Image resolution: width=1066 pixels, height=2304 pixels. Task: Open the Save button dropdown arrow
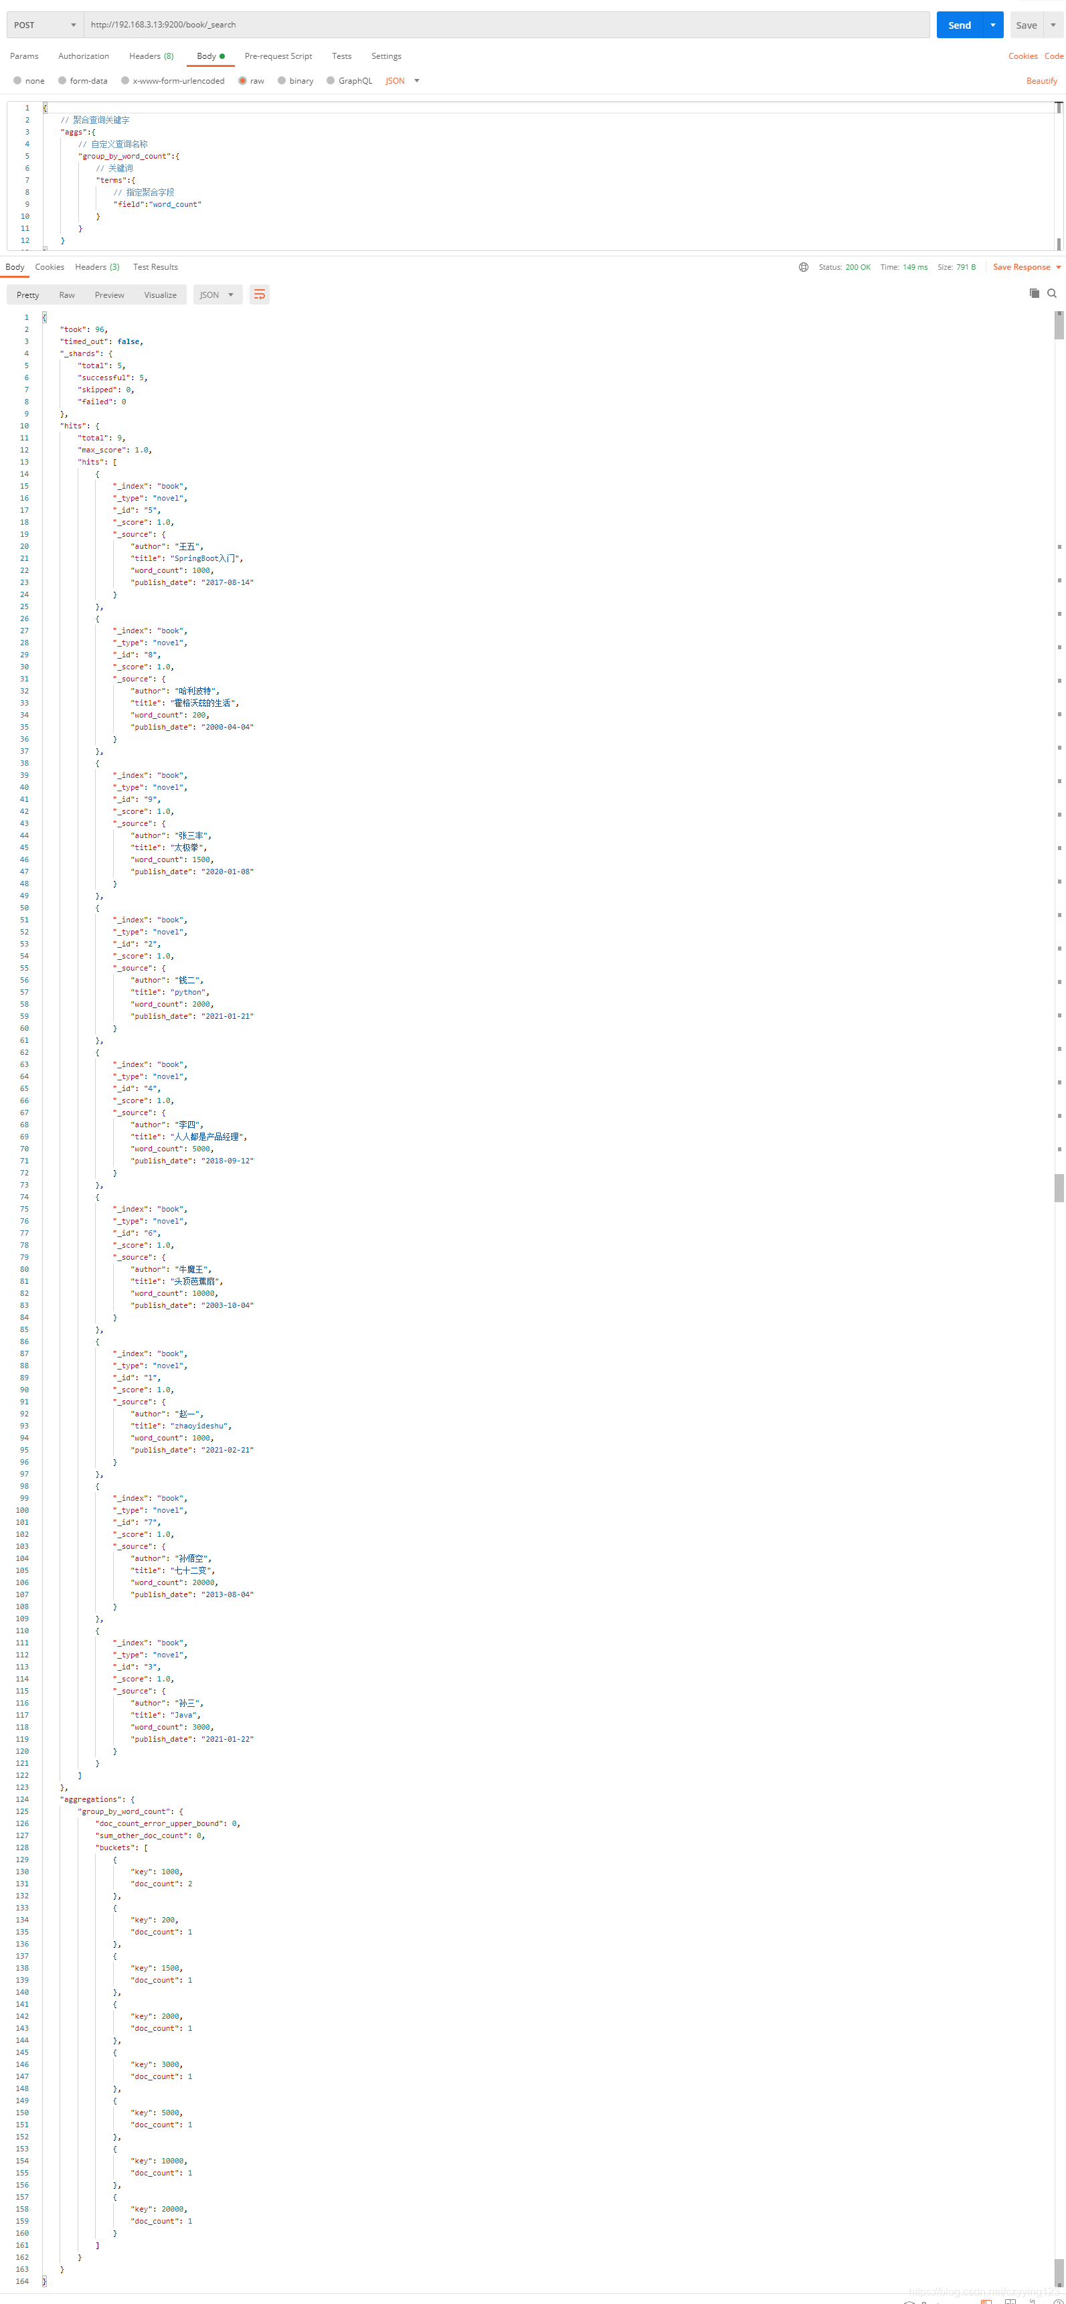(1053, 25)
